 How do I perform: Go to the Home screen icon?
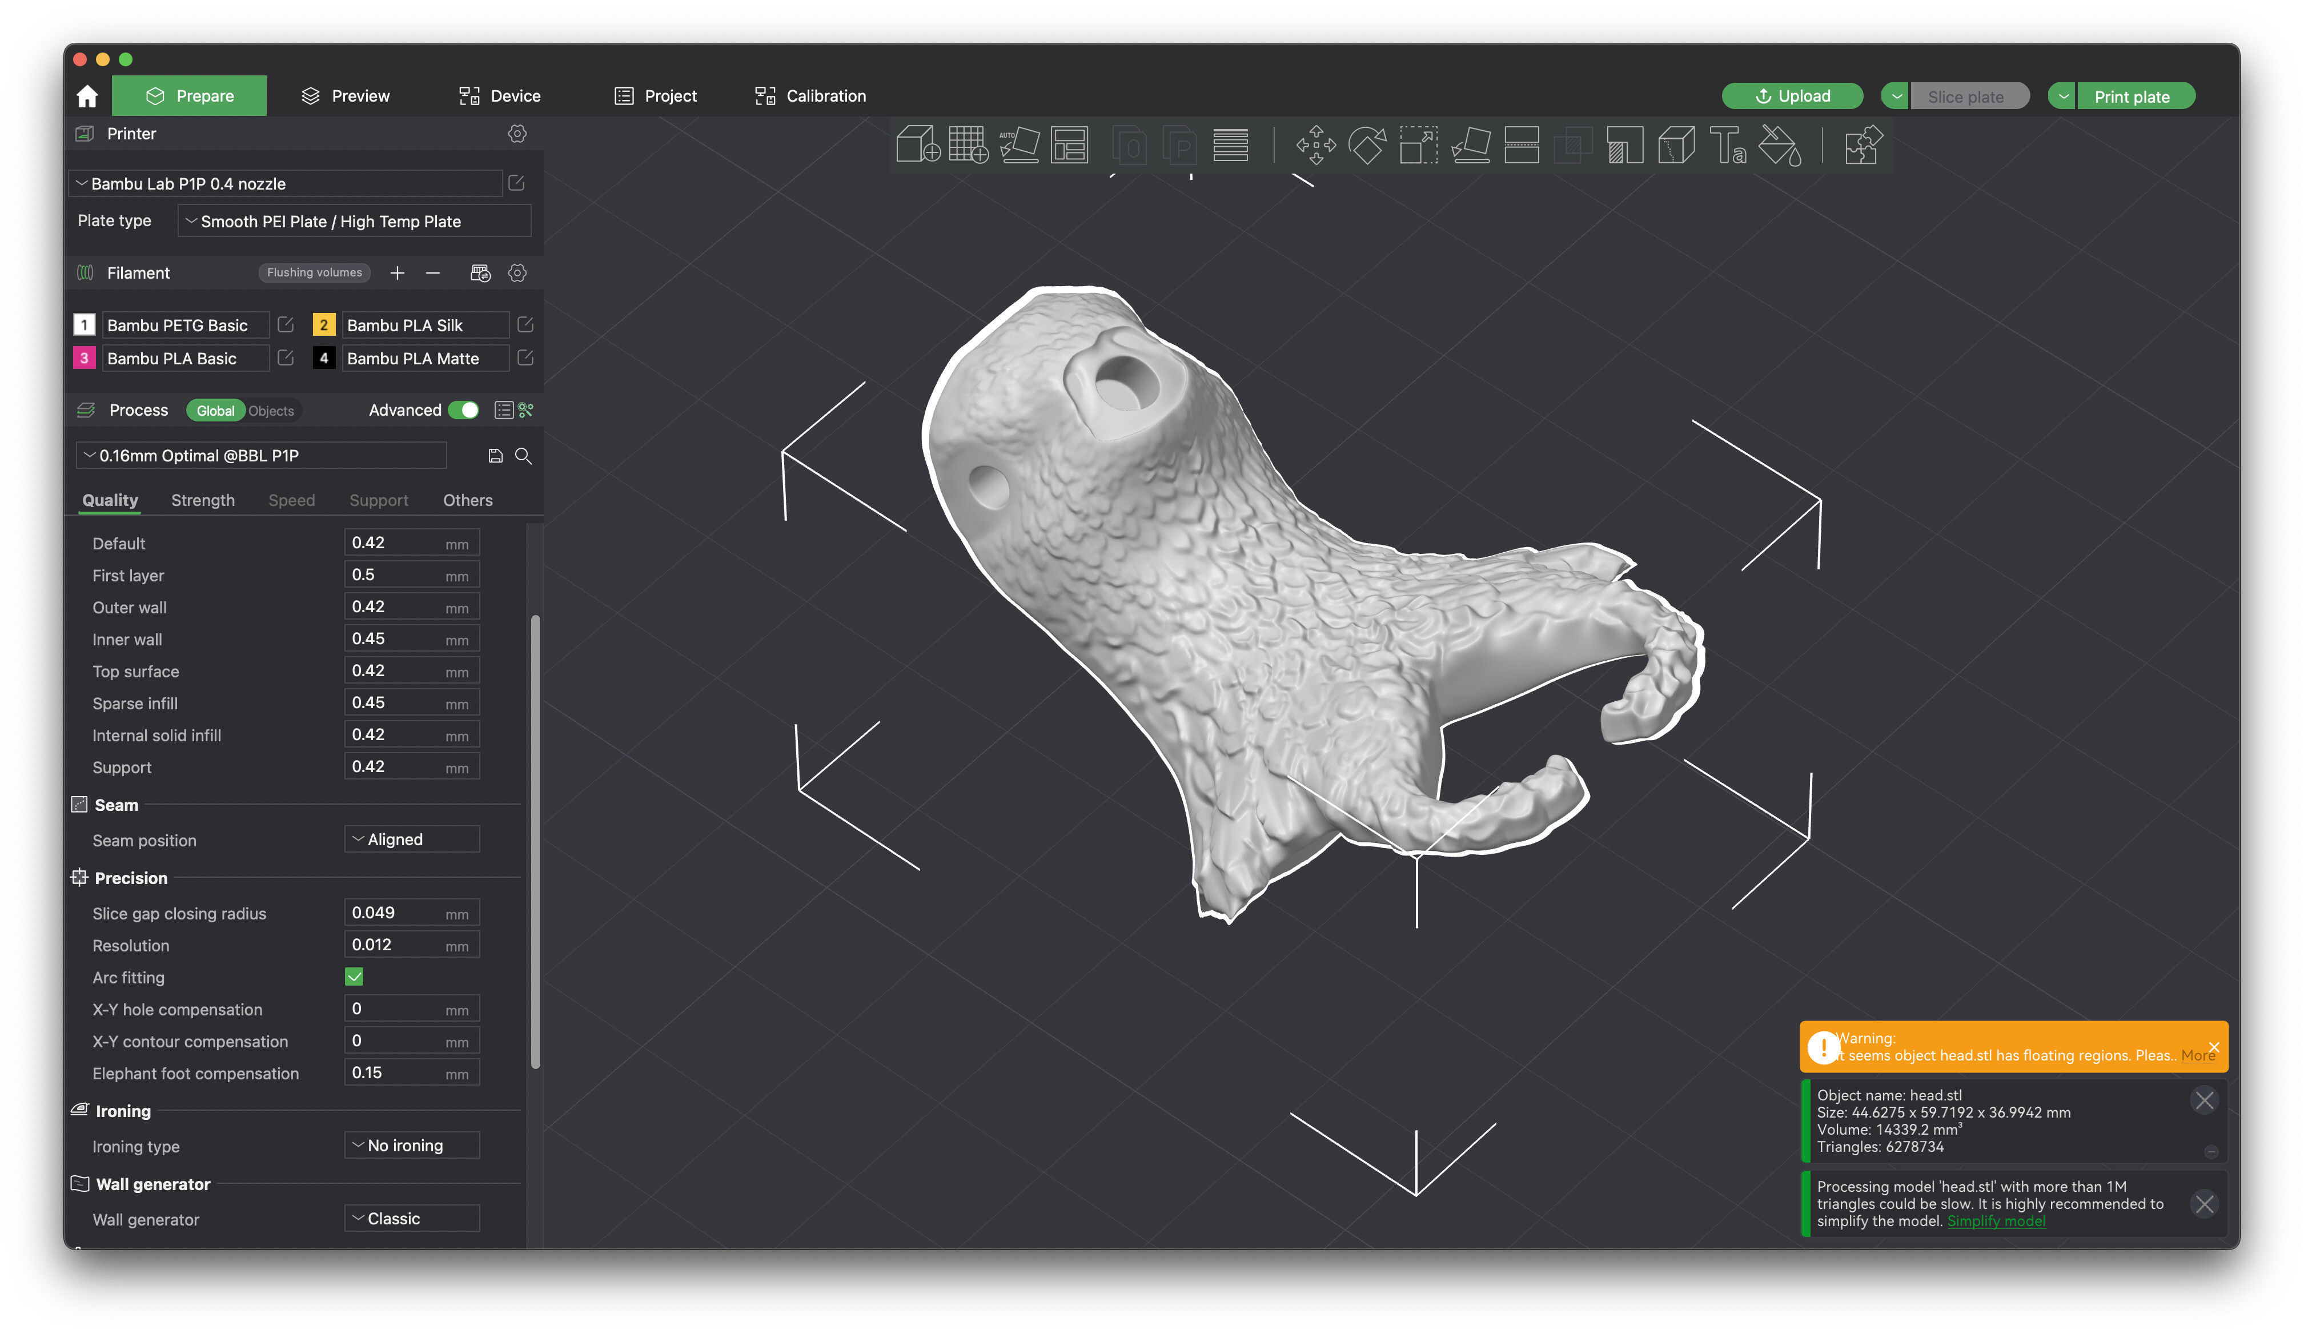coord(87,96)
